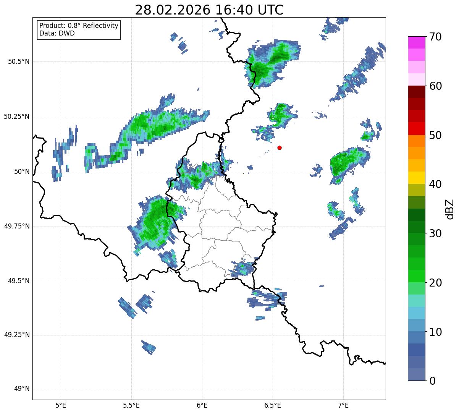This screenshot has height=413, width=459.
Task: Pick the light blue swatch just above 10 dBZ
Action: click(417, 325)
